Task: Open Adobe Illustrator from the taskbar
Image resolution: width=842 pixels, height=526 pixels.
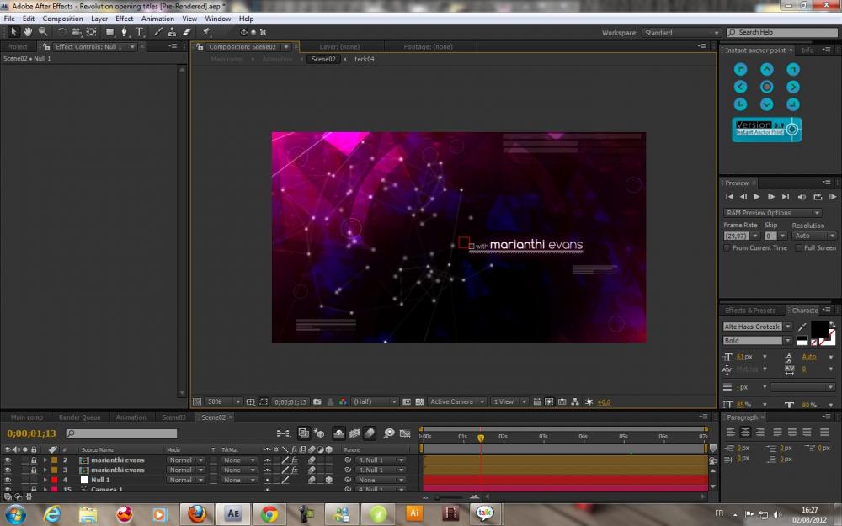Action: point(414,513)
